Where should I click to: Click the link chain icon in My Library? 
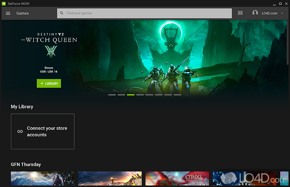pyautogui.click(x=20, y=132)
